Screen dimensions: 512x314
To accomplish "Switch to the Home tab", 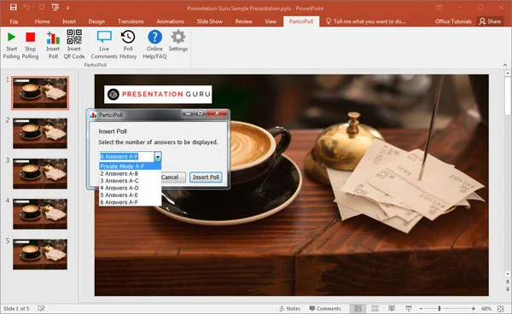I will click(x=42, y=21).
